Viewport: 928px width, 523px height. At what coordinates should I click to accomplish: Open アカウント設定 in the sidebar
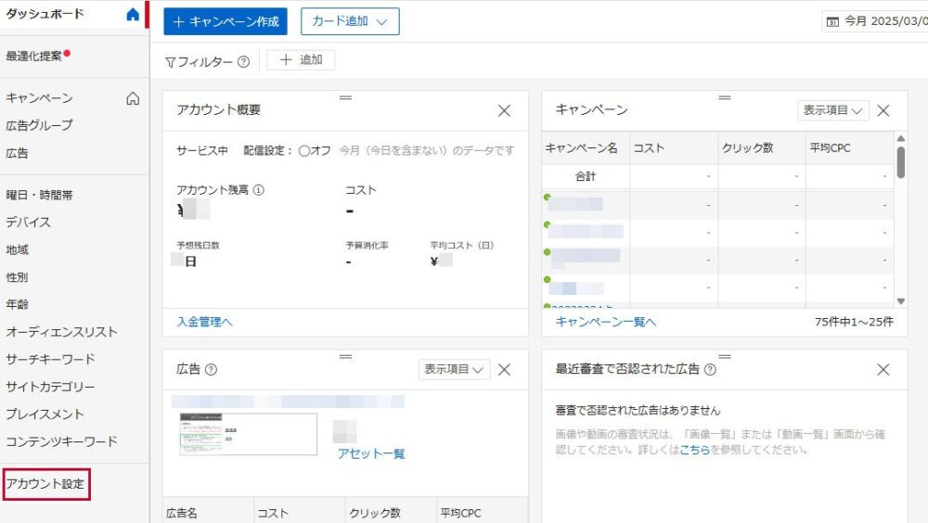45,484
